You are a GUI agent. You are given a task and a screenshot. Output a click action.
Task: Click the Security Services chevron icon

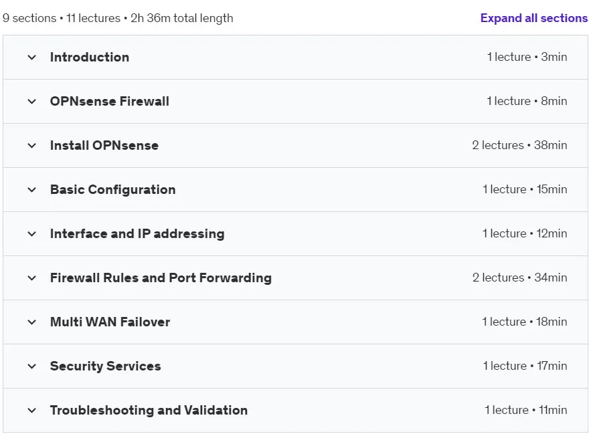point(32,366)
